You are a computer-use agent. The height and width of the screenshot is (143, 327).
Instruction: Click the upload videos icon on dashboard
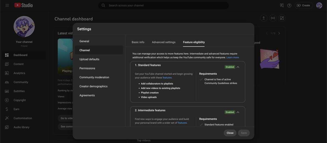[264, 18]
